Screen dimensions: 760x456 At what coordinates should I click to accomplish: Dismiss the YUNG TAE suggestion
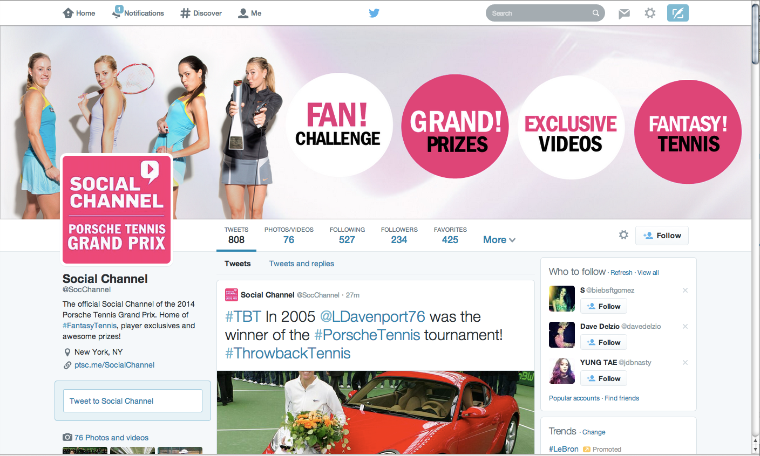tap(685, 363)
